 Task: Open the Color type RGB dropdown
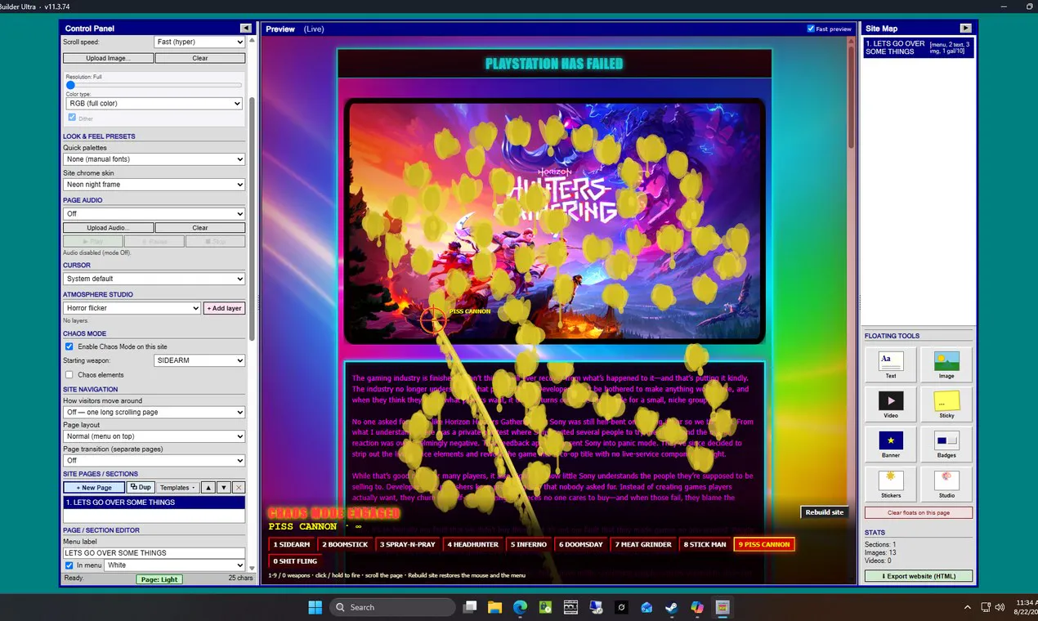[154, 104]
